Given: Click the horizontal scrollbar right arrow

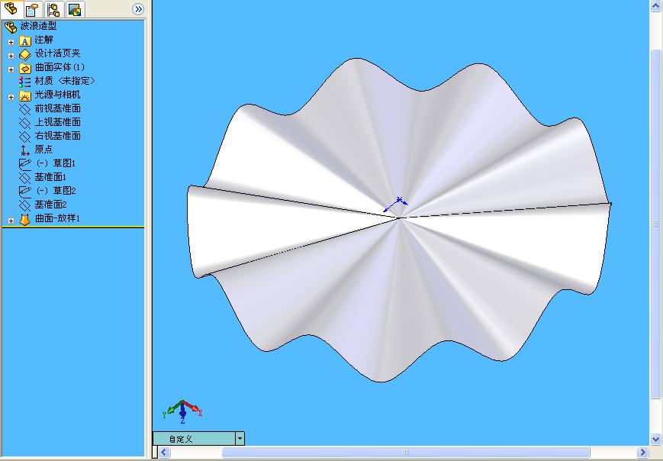Looking at the screenshot, I should [x=642, y=453].
